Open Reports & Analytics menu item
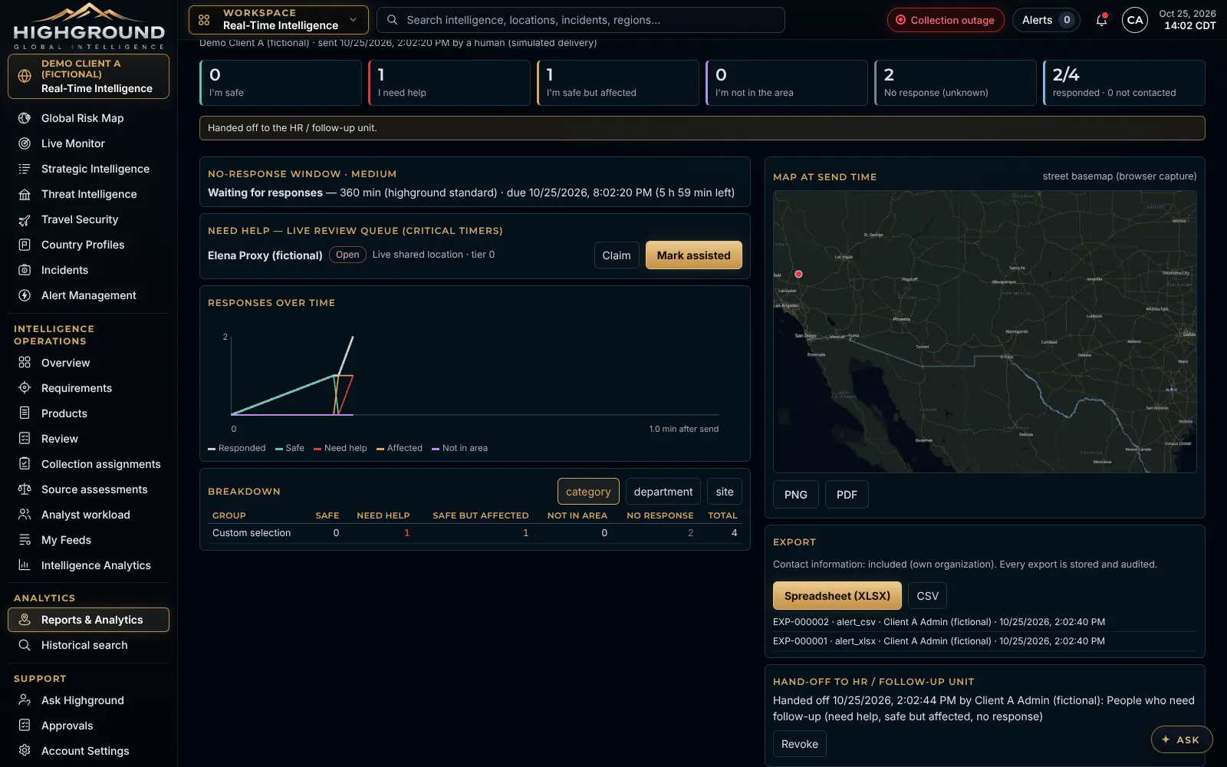This screenshot has height=767, width=1227. point(88,620)
